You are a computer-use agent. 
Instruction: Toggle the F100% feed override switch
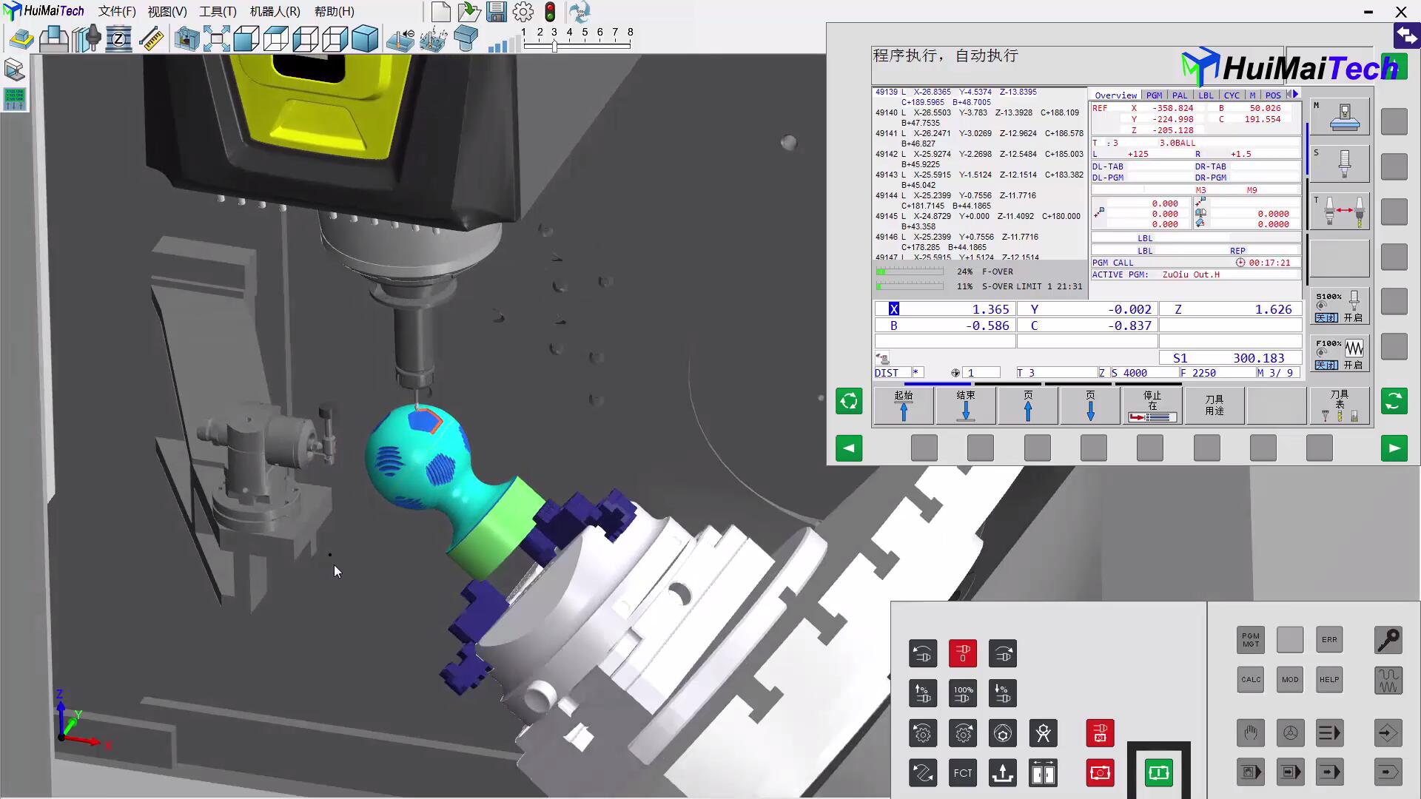click(x=1339, y=354)
